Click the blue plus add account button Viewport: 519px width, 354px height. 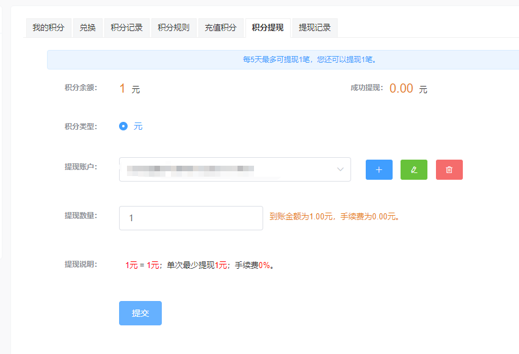(x=379, y=170)
